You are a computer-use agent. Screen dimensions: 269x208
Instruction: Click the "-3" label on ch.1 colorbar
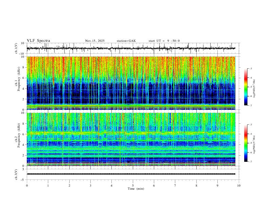click(x=251, y=68)
